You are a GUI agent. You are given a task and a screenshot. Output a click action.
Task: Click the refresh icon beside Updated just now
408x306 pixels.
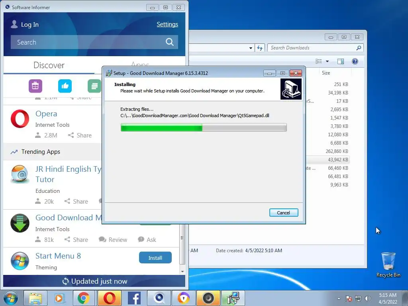tap(65, 281)
